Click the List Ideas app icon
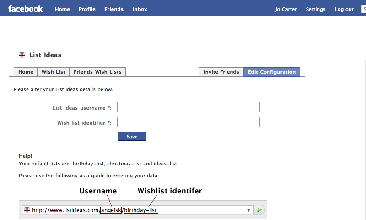Image resolution: width=366 pixels, height=220 pixels. click(22, 55)
